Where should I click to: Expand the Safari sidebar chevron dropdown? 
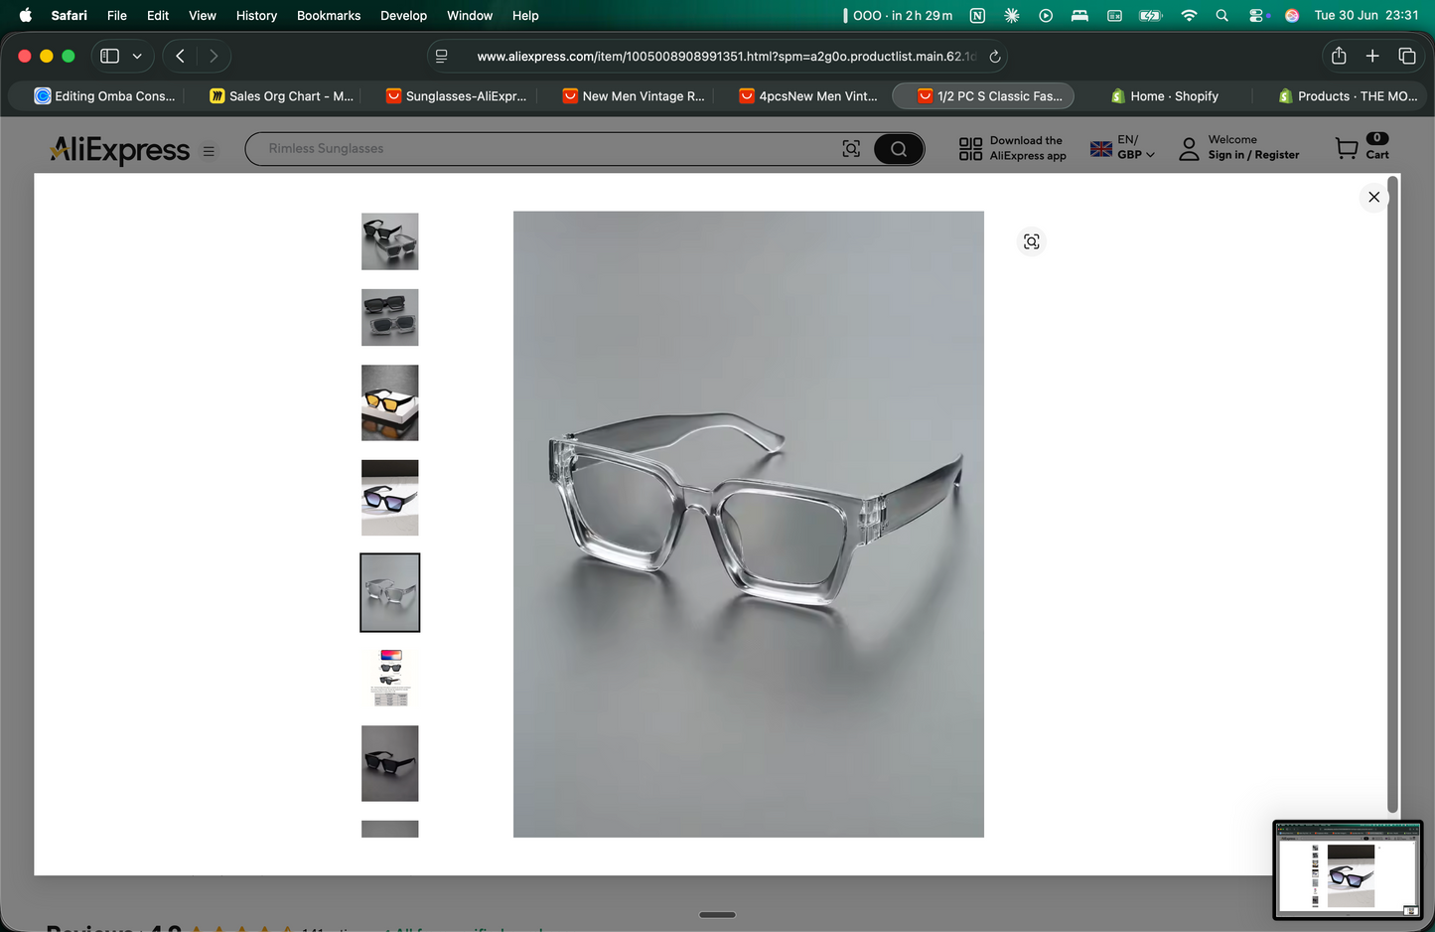point(137,57)
